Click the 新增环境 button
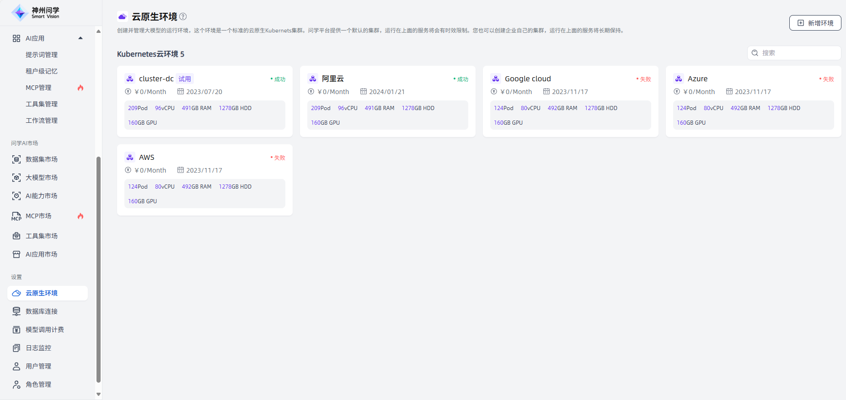846x400 pixels. [x=815, y=23]
